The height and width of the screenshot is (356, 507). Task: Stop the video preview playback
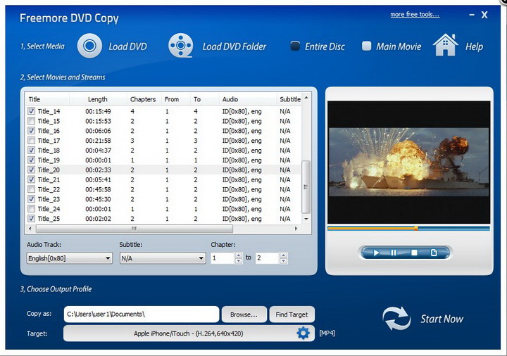click(414, 253)
